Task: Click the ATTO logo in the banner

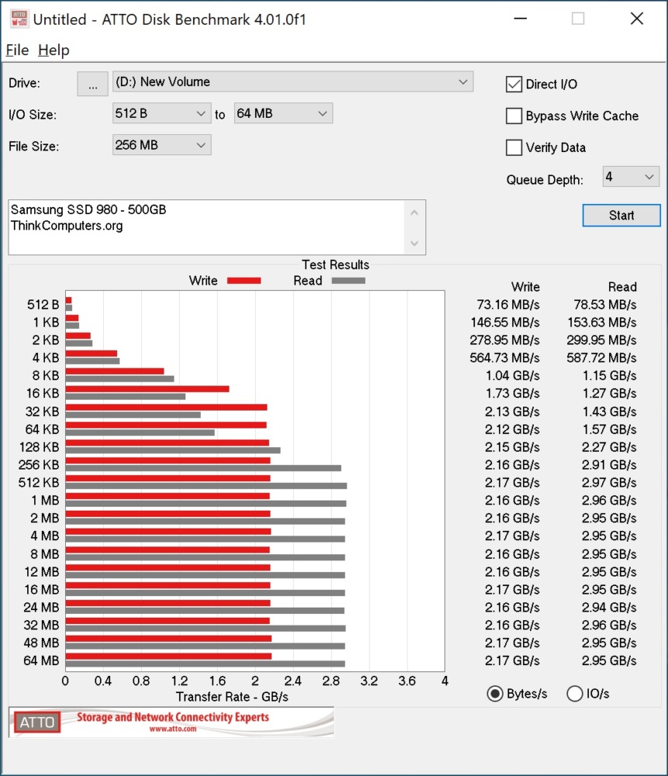Action: tap(37, 722)
